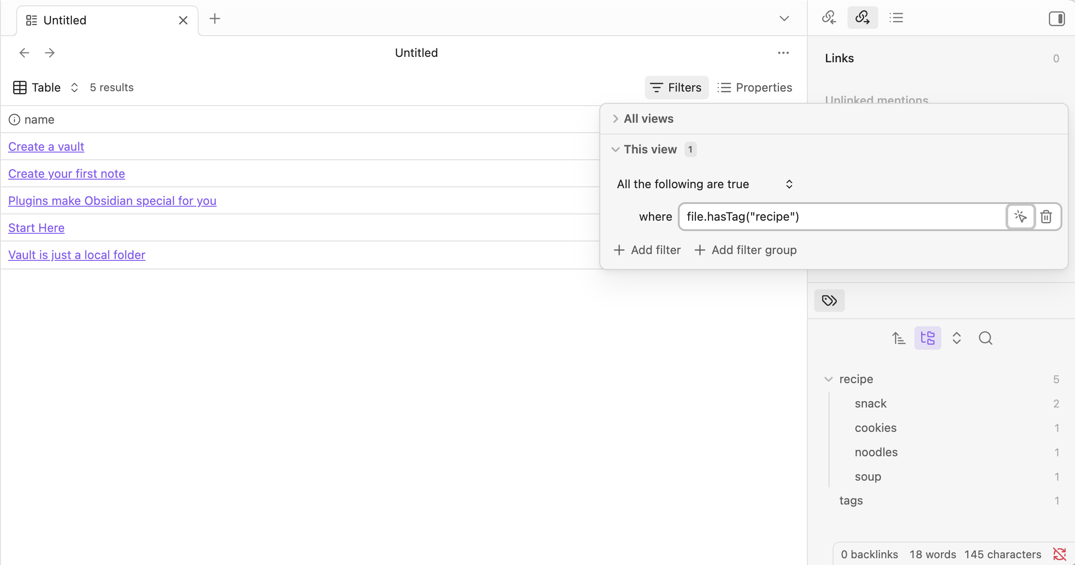Viewport: 1075px width, 565px height.
Task: Open the 'Create your first note' link
Action: 66,174
